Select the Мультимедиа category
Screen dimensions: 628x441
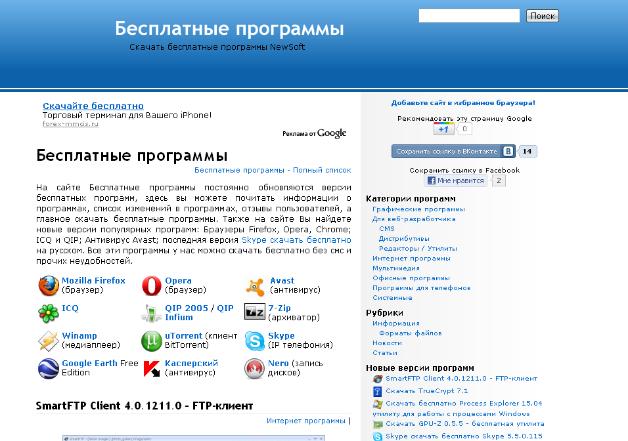click(x=396, y=268)
